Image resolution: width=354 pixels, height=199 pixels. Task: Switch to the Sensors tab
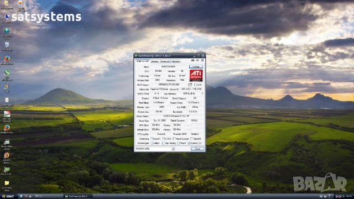tap(155, 61)
